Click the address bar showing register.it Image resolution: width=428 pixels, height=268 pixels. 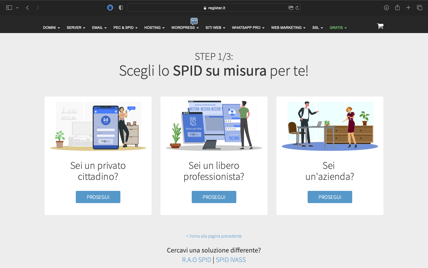pyautogui.click(x=214, y=7)
